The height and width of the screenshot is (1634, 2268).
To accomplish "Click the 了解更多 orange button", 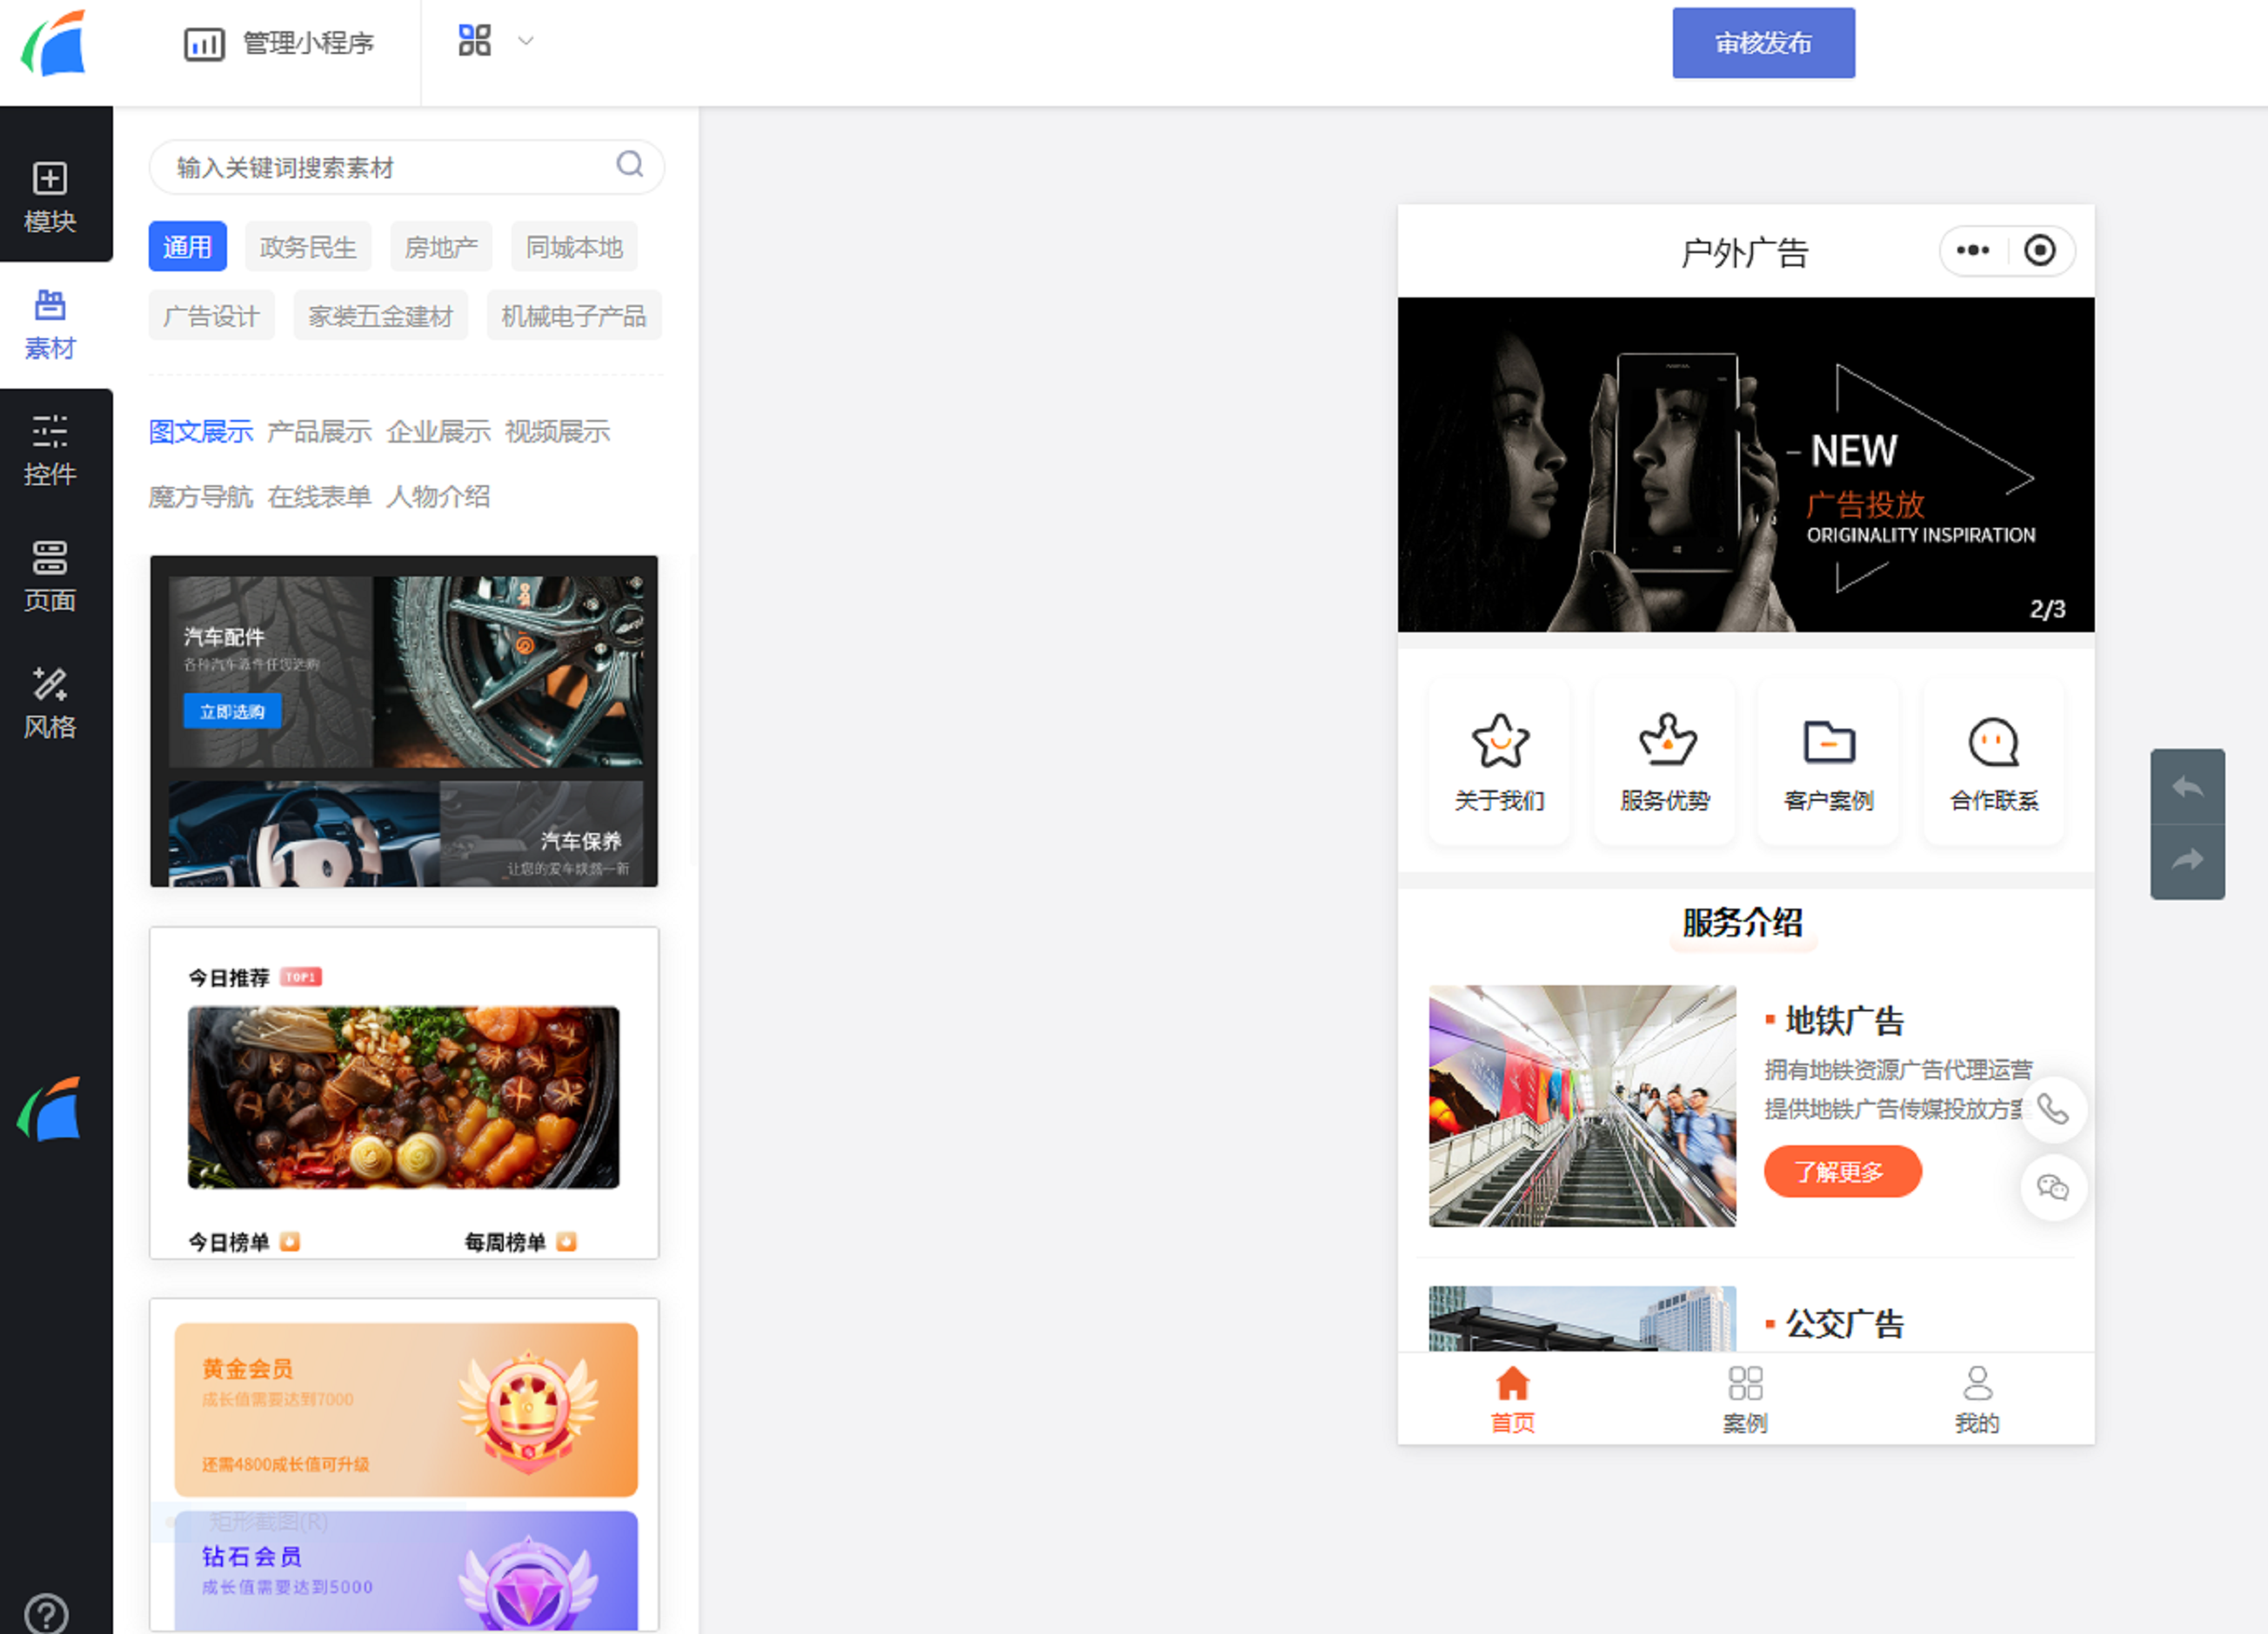I will [1841, 1171].
